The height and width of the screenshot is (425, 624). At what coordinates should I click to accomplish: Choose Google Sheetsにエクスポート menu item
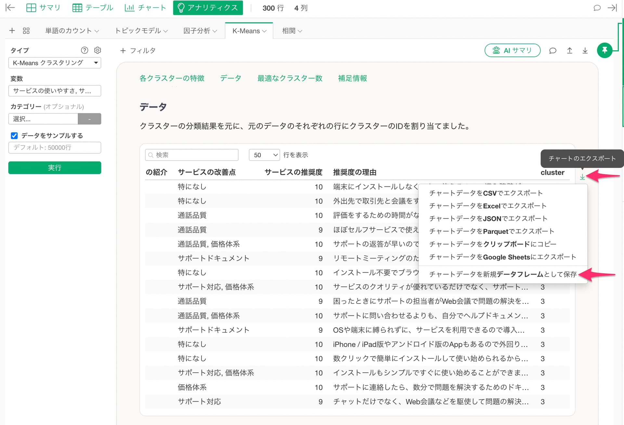503,257
